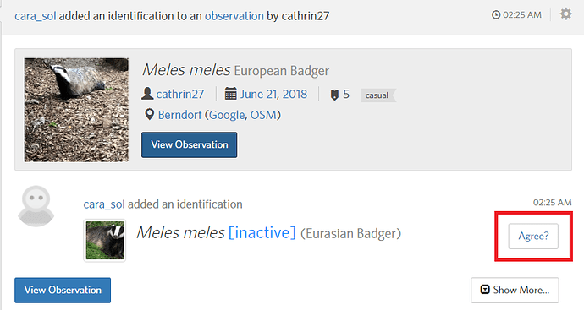Click the calendar icon by June 21, 2018
584x310 pixels.
230,94
